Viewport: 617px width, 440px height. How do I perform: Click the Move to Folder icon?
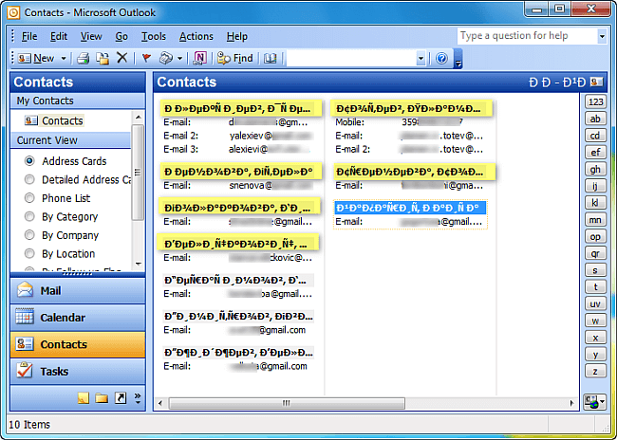click(x=103, y=58)
